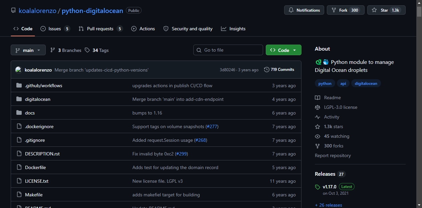Image resolution: width=422 pixels, height=208 pixels.
Task: Open the Insights tab
Action: tap(233, 29)
